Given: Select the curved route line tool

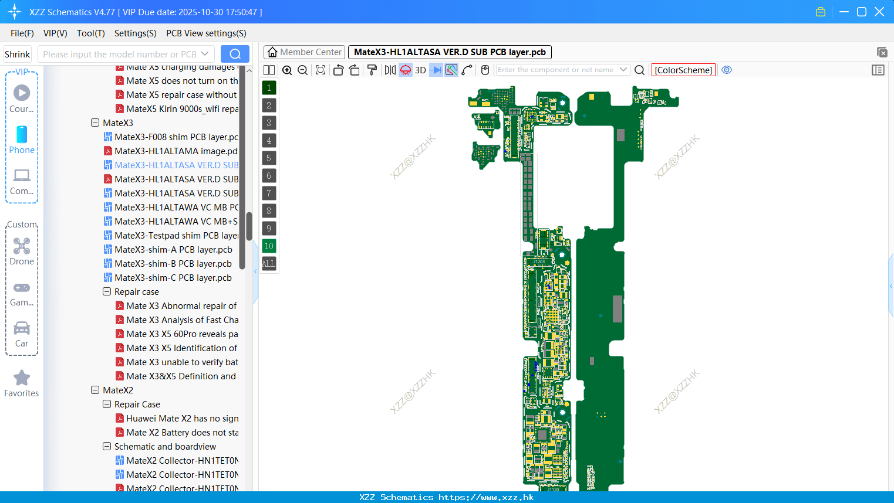Looking at the screenshot, I should (467, 70).
